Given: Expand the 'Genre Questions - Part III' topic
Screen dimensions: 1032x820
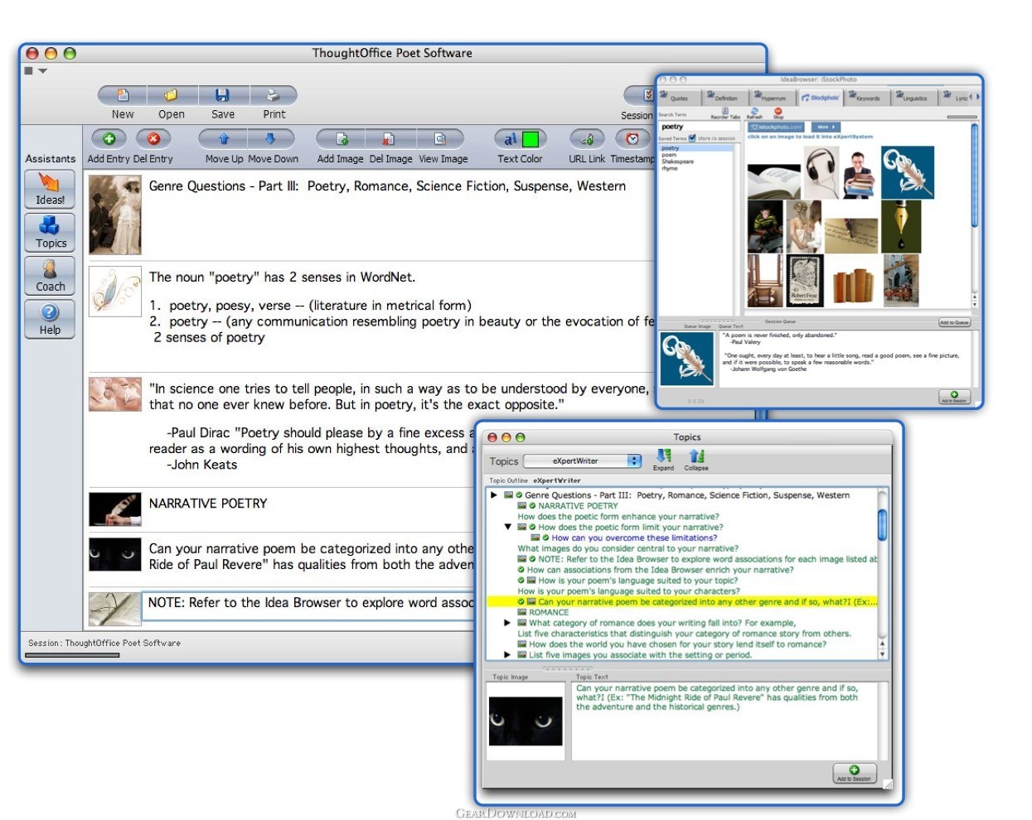Looking at the screenshot, I should coord(494,495).
